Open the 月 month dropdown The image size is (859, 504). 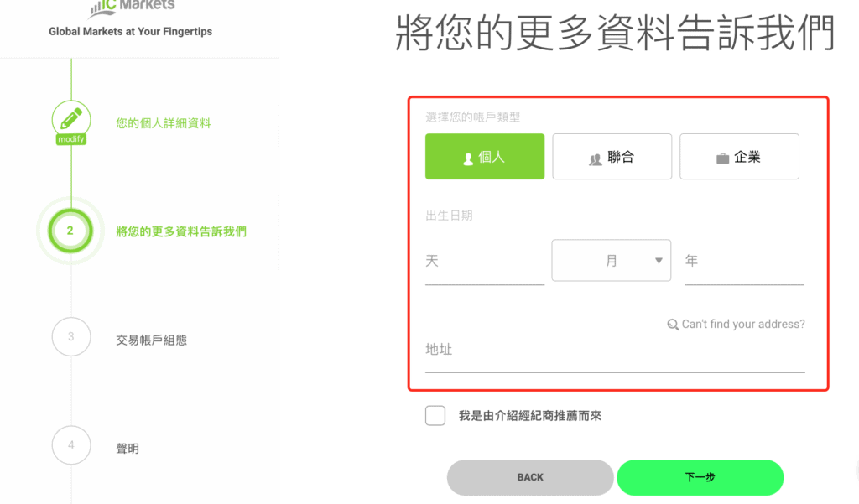(612, 260)
